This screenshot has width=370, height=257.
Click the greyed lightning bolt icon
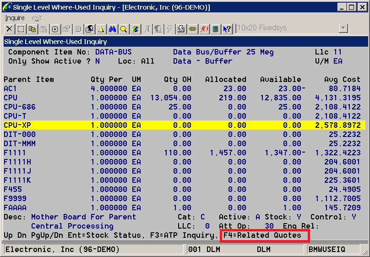(170, 29)
